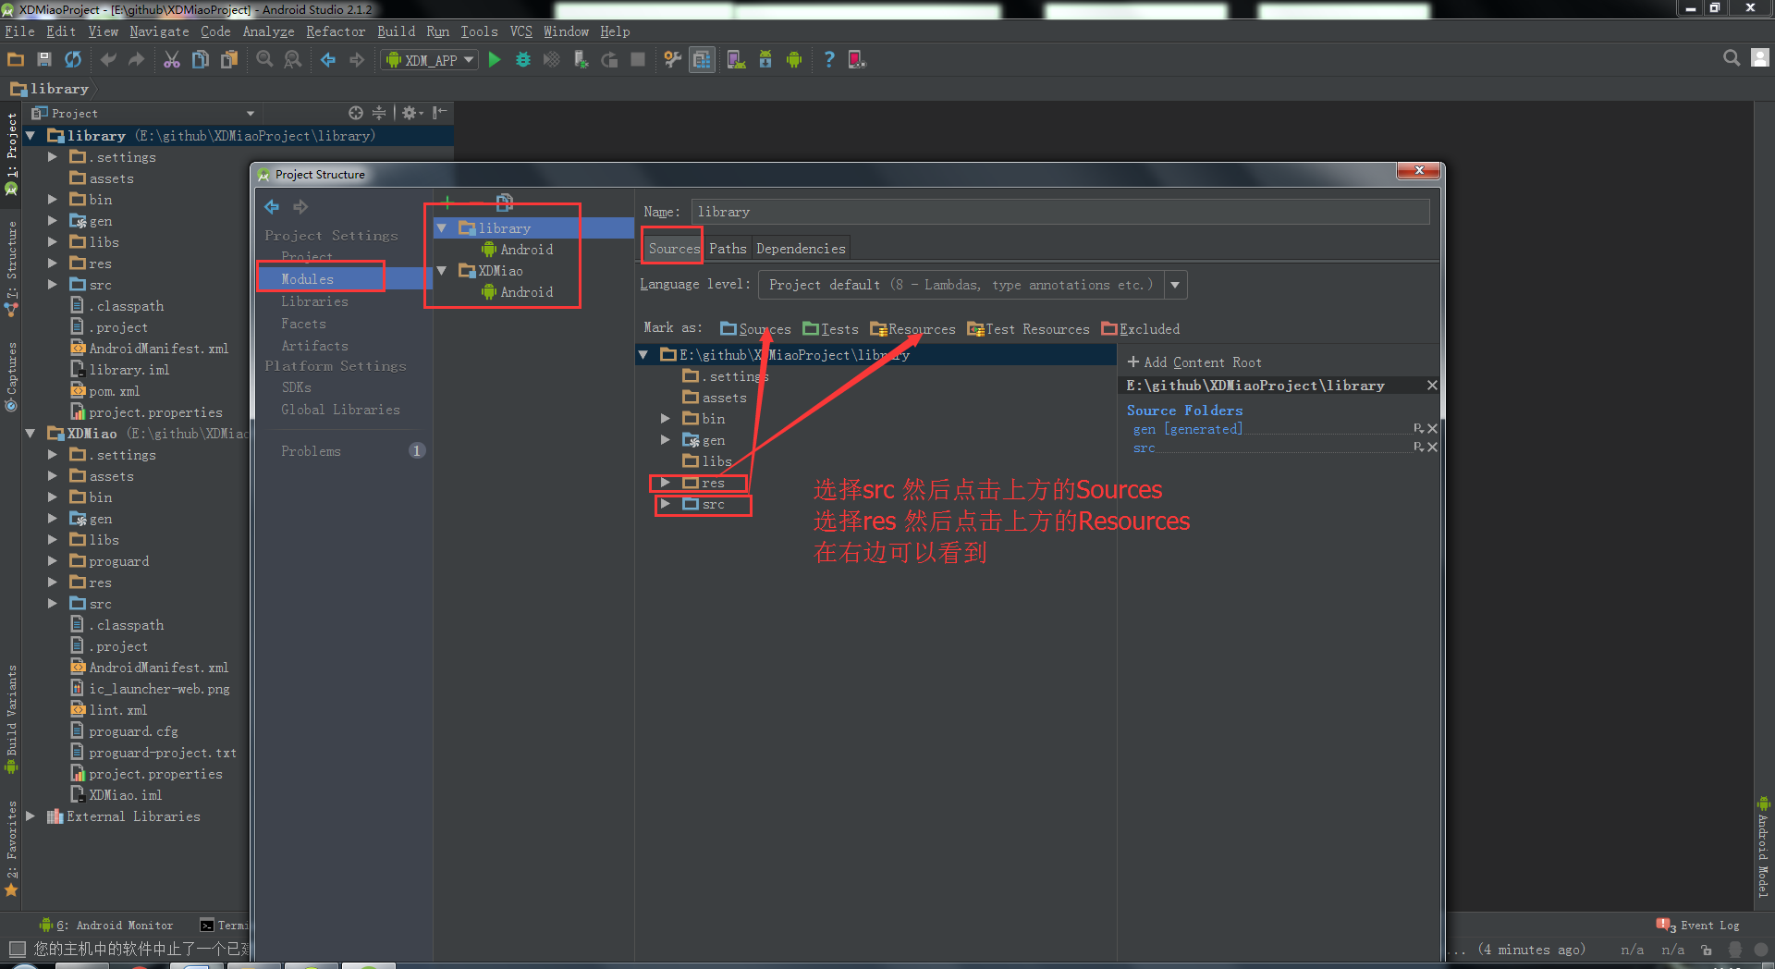Click Scroll from Source icon in Project panel
The height and width of the screenshot is (969, 1775).
(356, 113)
